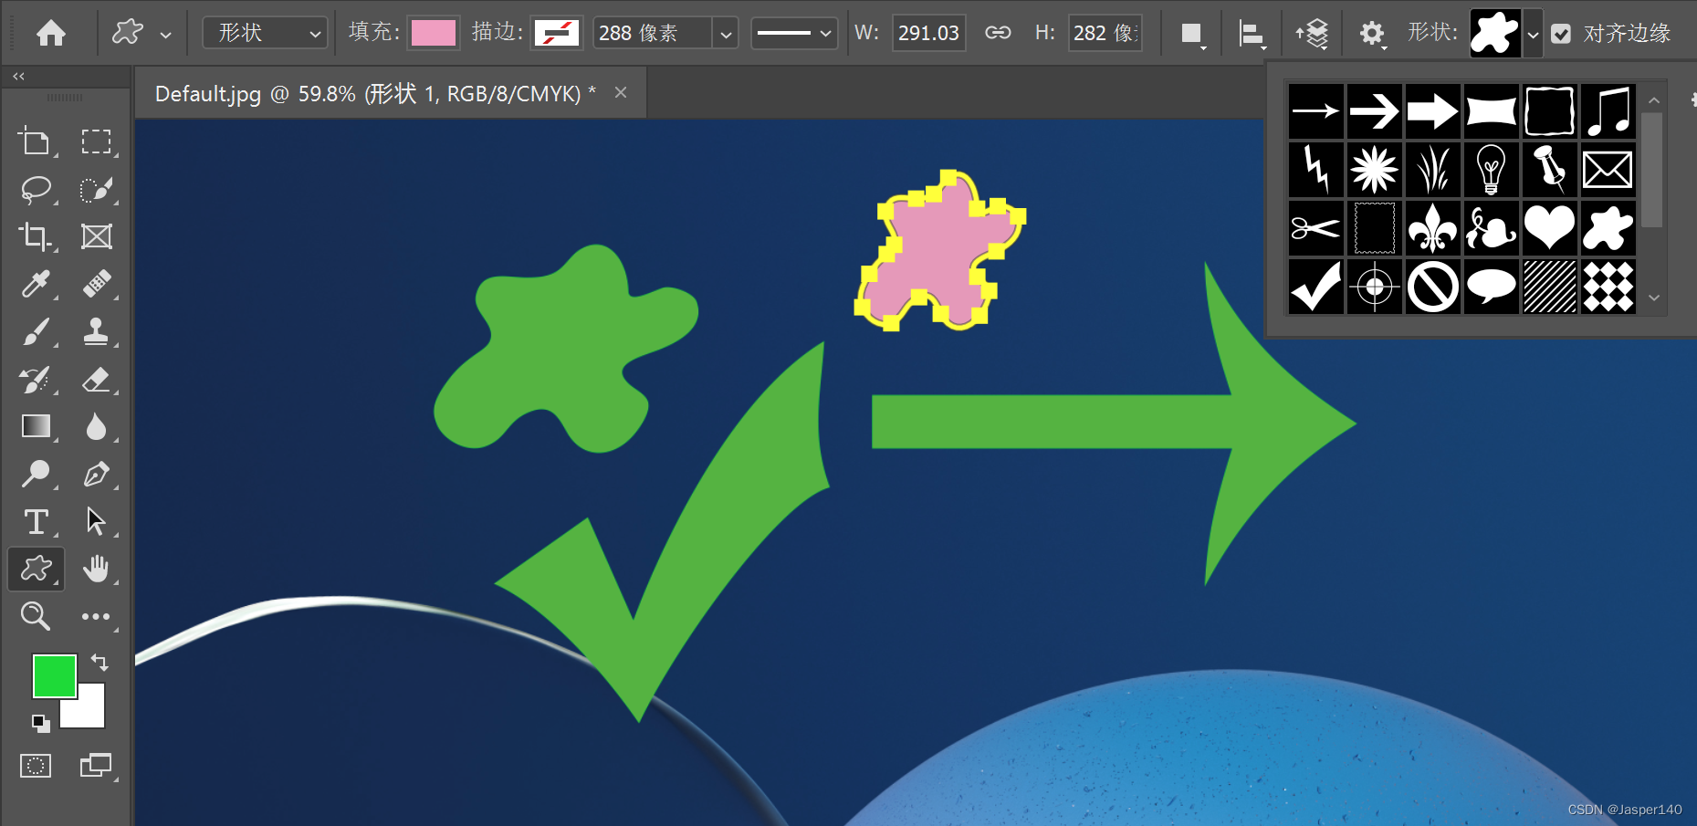The height and width of the screenshot is (826, 1697).
Task: Open the 形状 tool mode dropdown
Action: 265,34
